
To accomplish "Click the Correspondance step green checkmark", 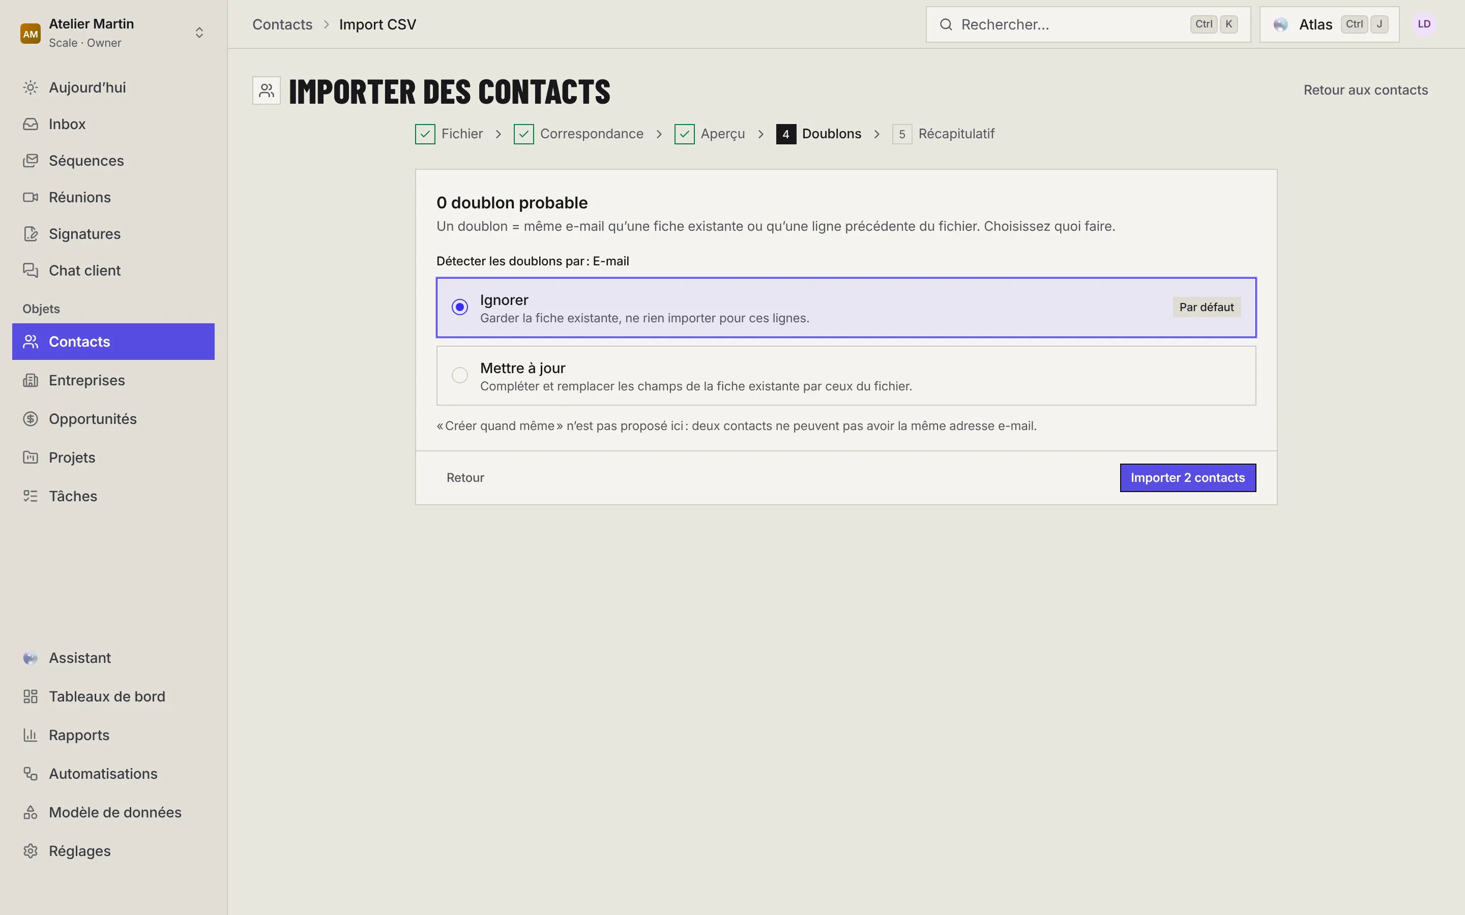I will pos(523,134).
